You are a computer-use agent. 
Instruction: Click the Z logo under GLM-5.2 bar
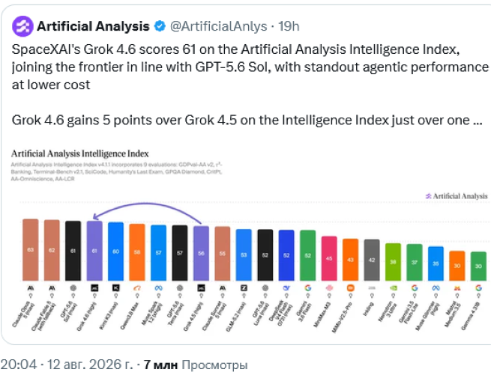coord(244,288)
